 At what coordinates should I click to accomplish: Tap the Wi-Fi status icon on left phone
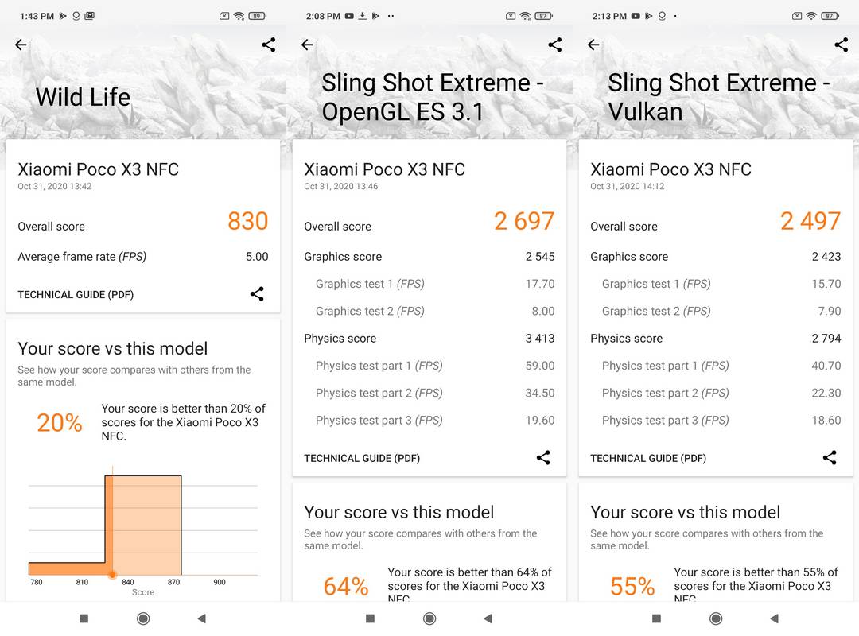239,16
